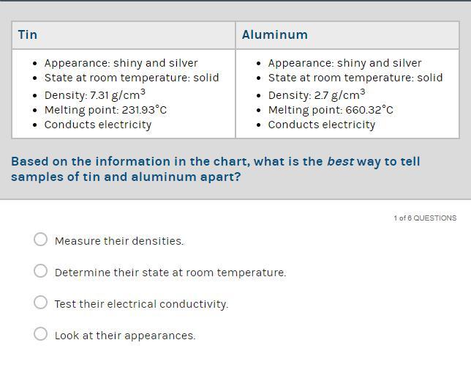Screen dimensions: 471x370
Task: Click Tin density 7.31 g/cm³ entry
Action: pos(95,95)
